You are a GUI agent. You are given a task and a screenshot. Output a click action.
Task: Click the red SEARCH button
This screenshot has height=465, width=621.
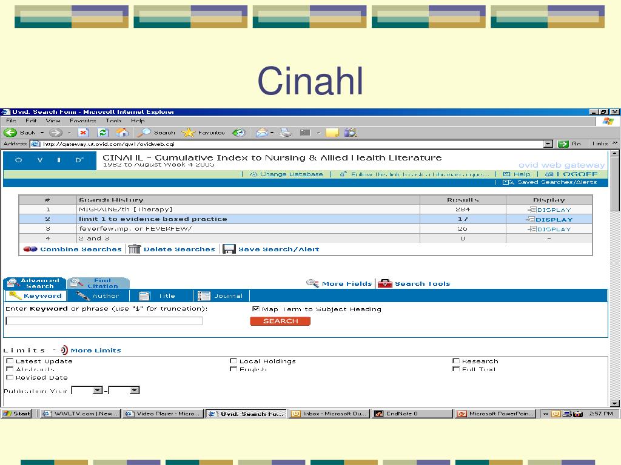(x=280, y=321)
